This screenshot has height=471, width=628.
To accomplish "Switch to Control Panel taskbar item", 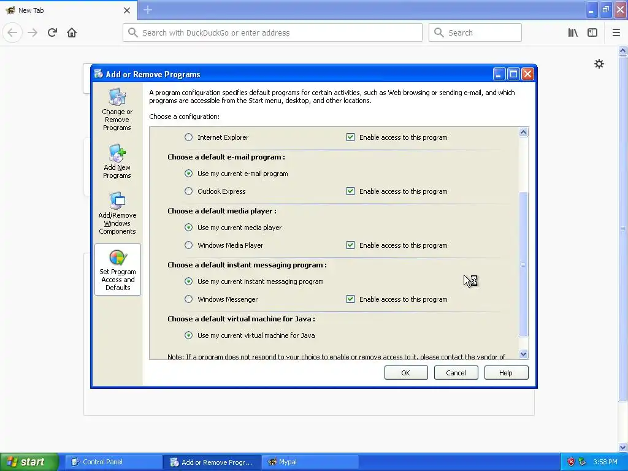I will coord(113,462).
